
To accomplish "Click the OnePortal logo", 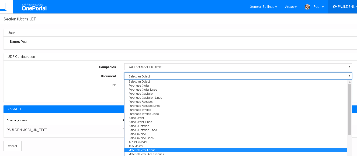I will tap(34, 7).
